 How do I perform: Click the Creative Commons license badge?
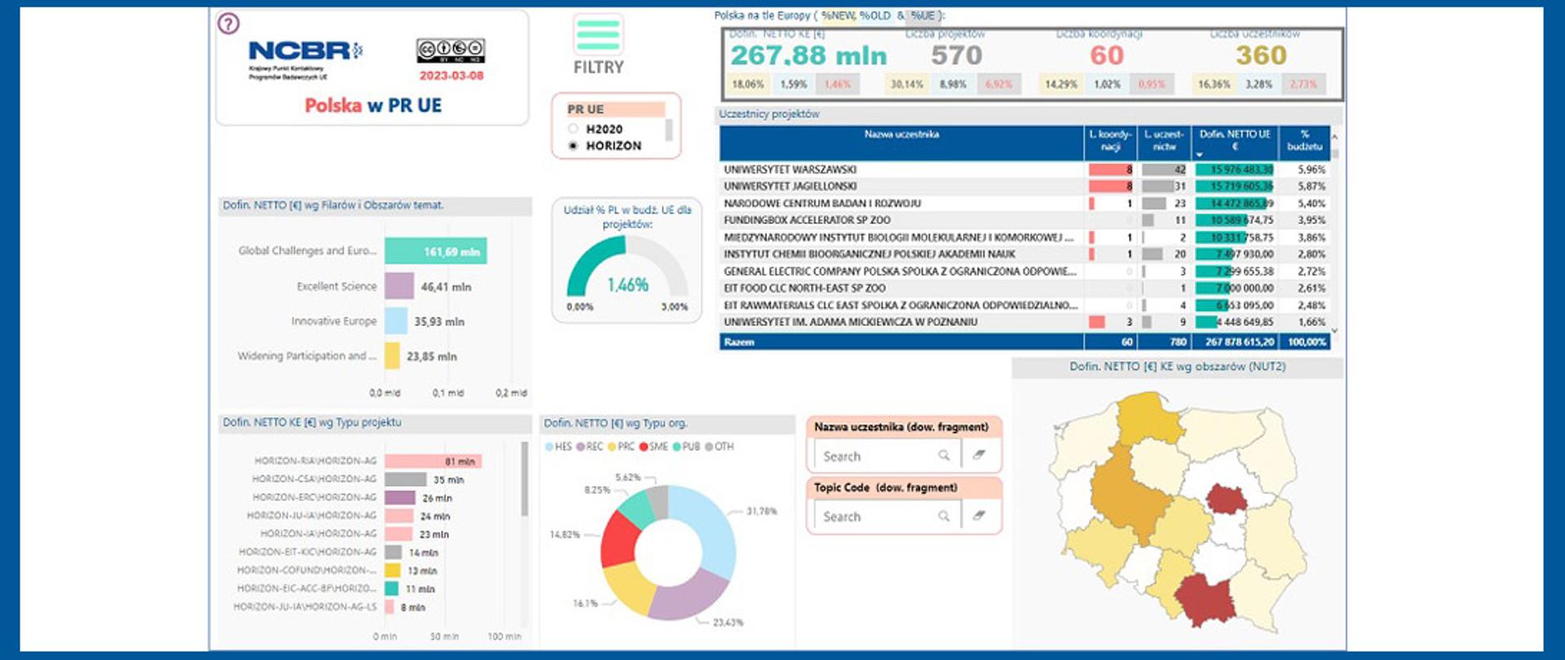(x=451, y=51)
